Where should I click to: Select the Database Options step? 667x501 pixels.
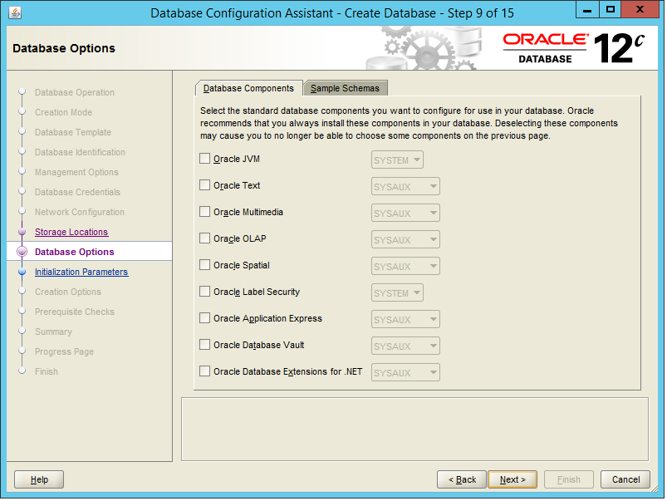click(x=75, y=252)
